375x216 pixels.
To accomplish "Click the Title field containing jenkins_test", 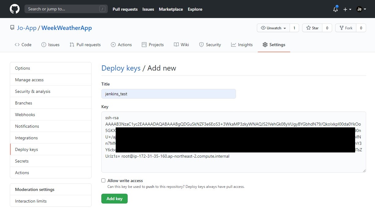I will 169,94.
